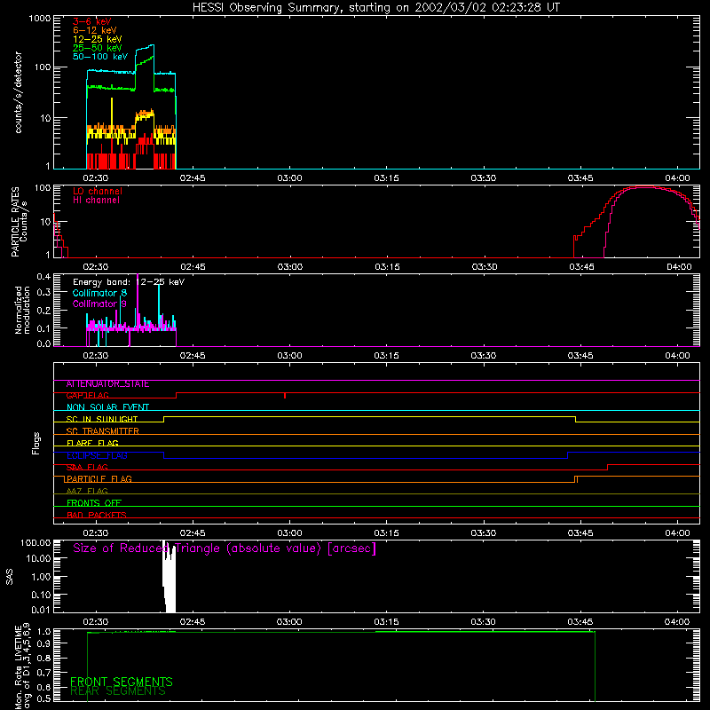Click the 0.3 tick on the modulation axis

coord(43,292)
